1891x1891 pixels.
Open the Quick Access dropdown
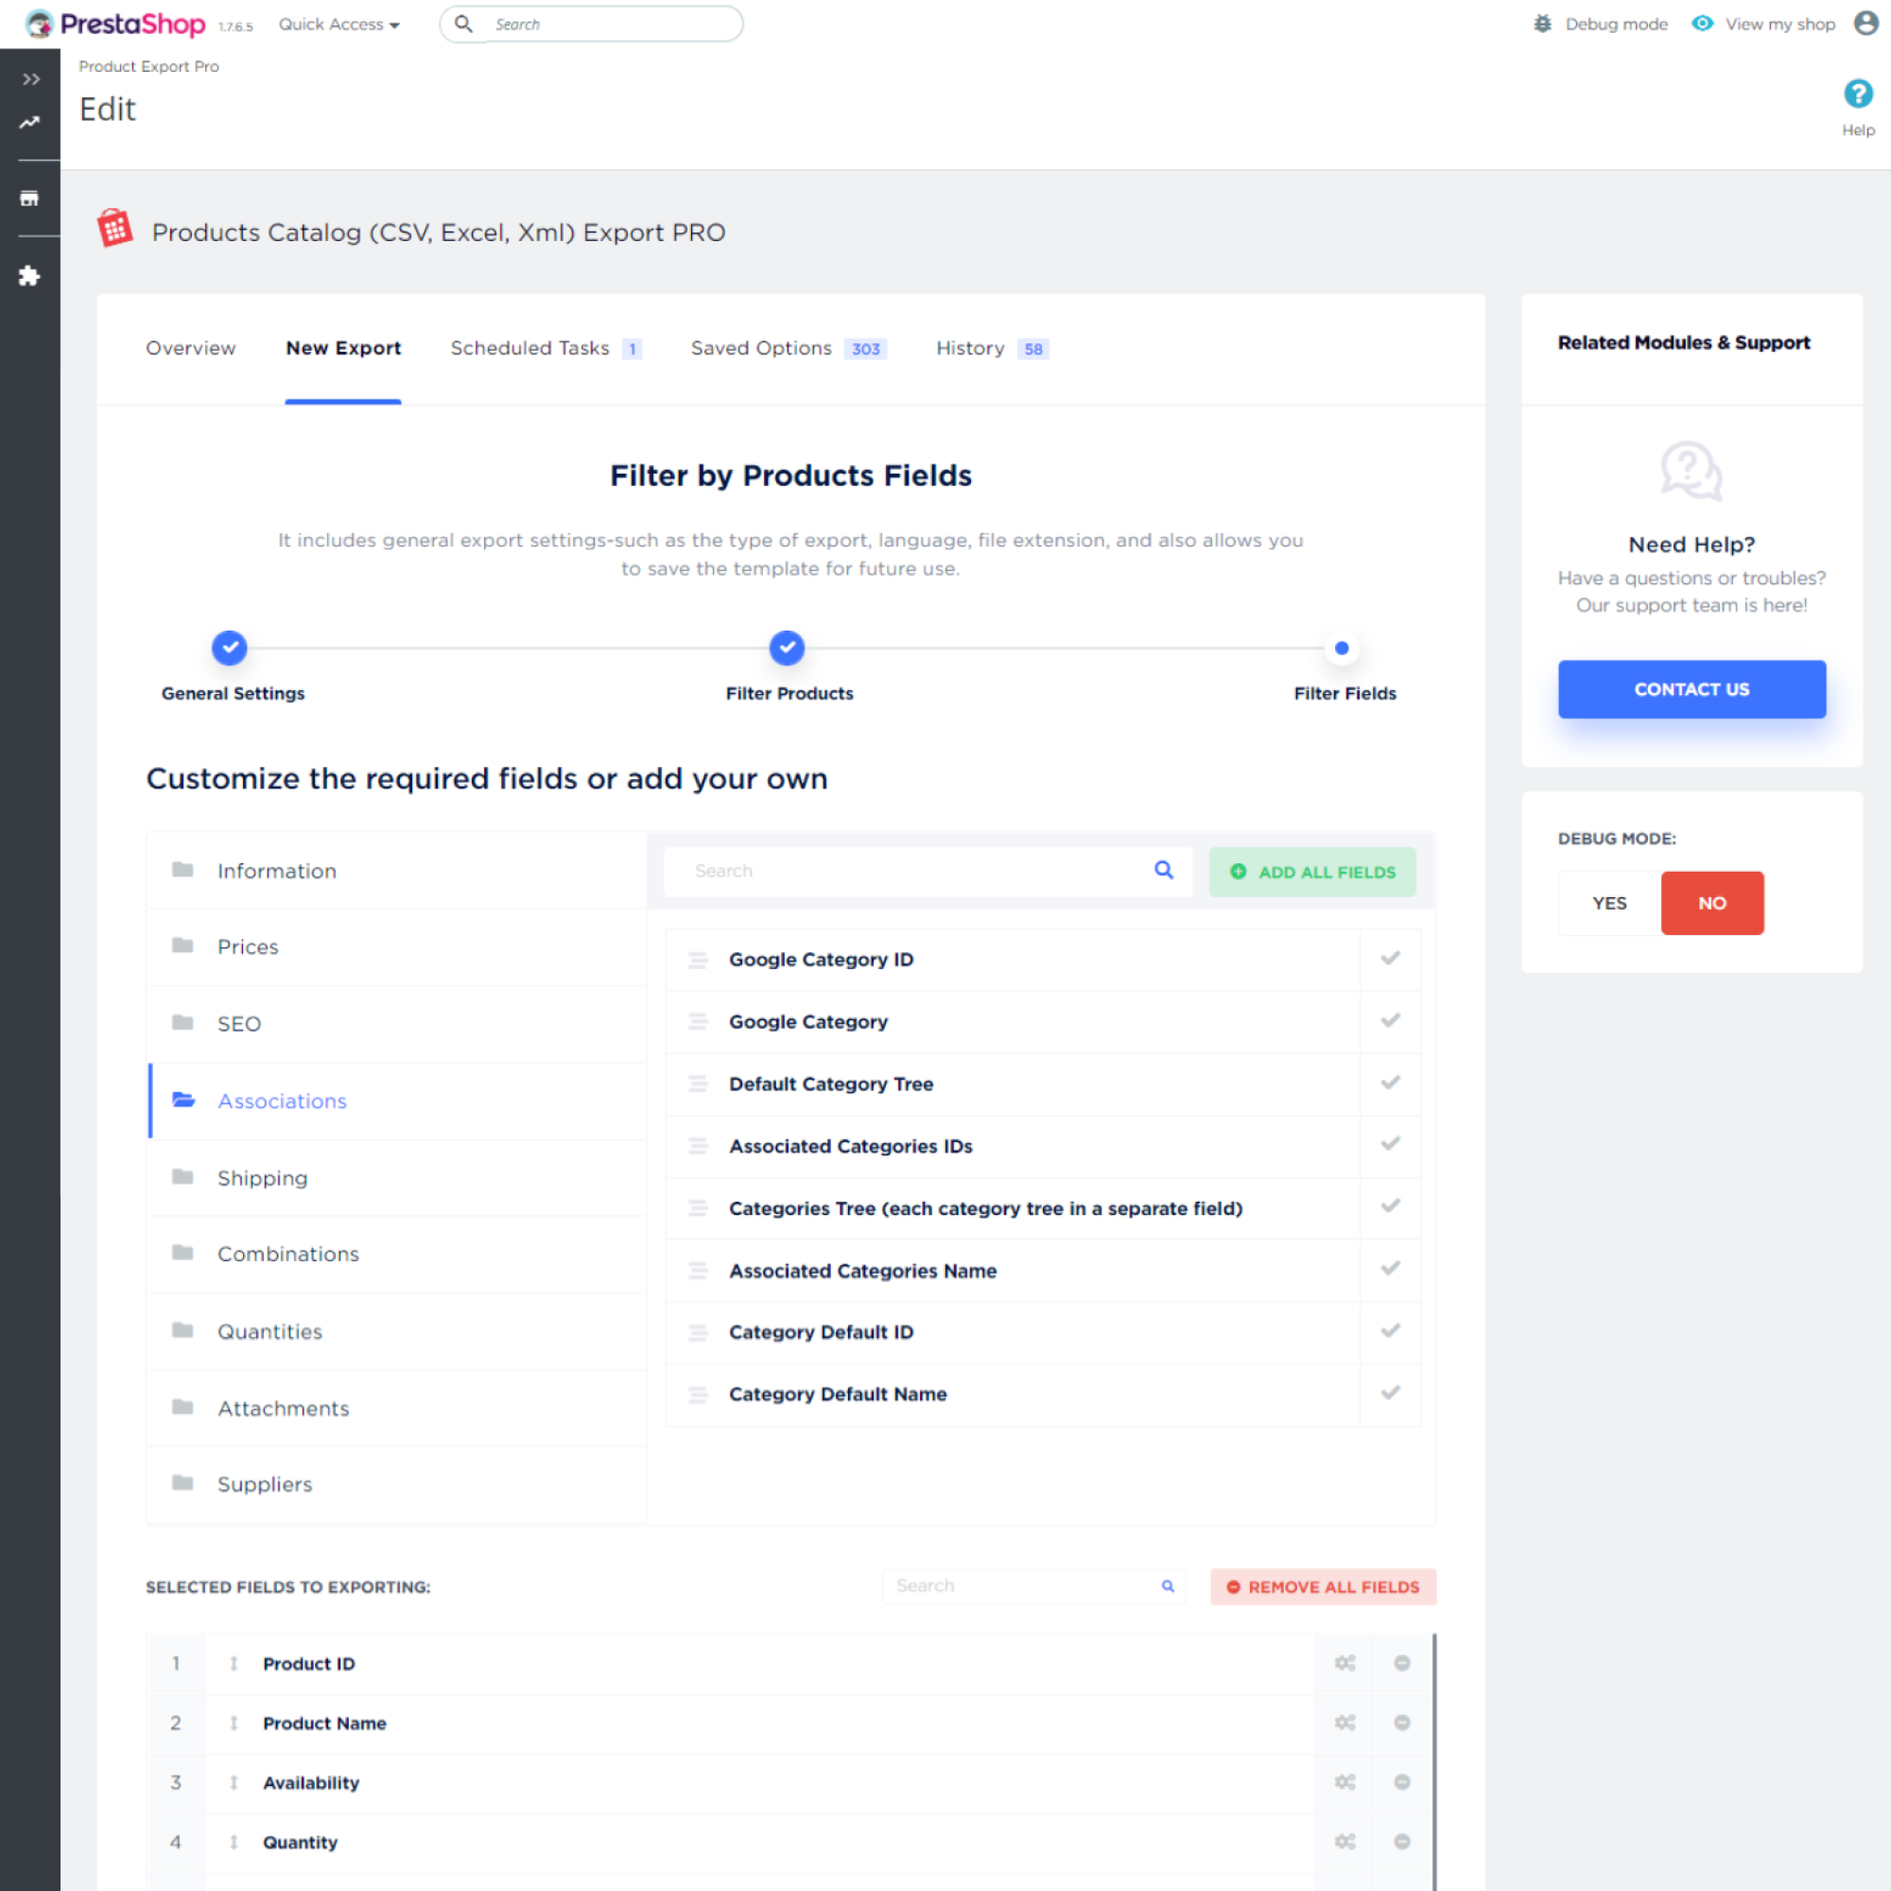click(x=338, y=25)
